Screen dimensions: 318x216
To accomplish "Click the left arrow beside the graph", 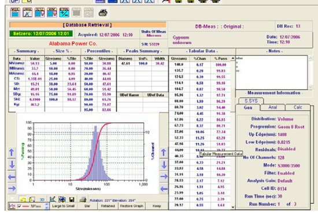I will pyautogui.click(x=12, y=177).
